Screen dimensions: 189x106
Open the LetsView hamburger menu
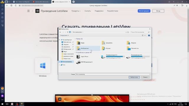28,11
